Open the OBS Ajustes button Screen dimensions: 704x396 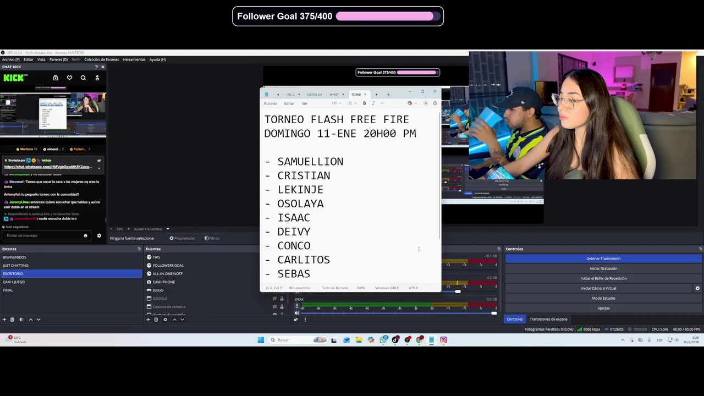point(603,308)
